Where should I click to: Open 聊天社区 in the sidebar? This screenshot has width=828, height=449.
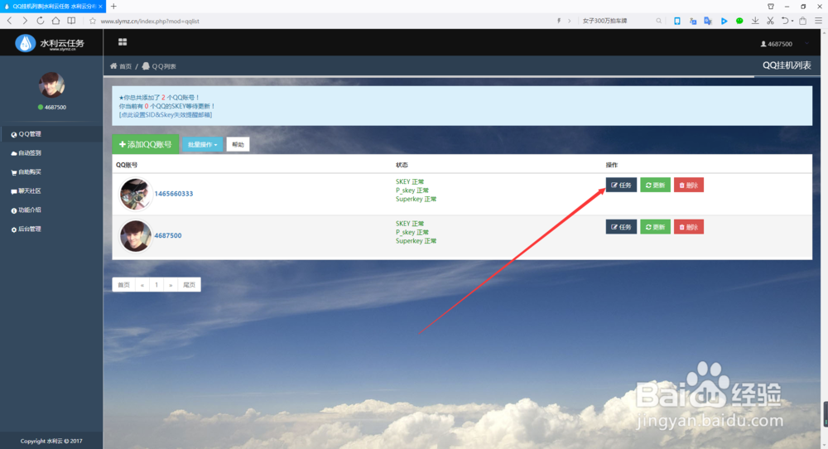(51, 191)
